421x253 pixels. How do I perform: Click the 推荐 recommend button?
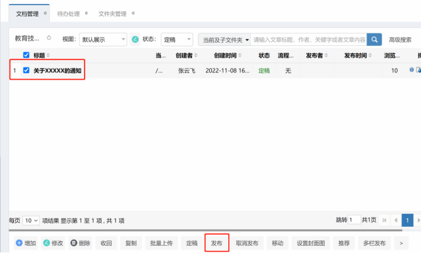[x=344, y=243]
